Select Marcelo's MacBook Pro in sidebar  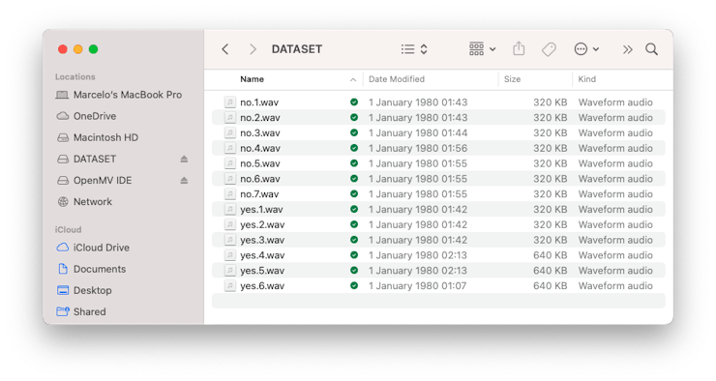pos(119,95)
